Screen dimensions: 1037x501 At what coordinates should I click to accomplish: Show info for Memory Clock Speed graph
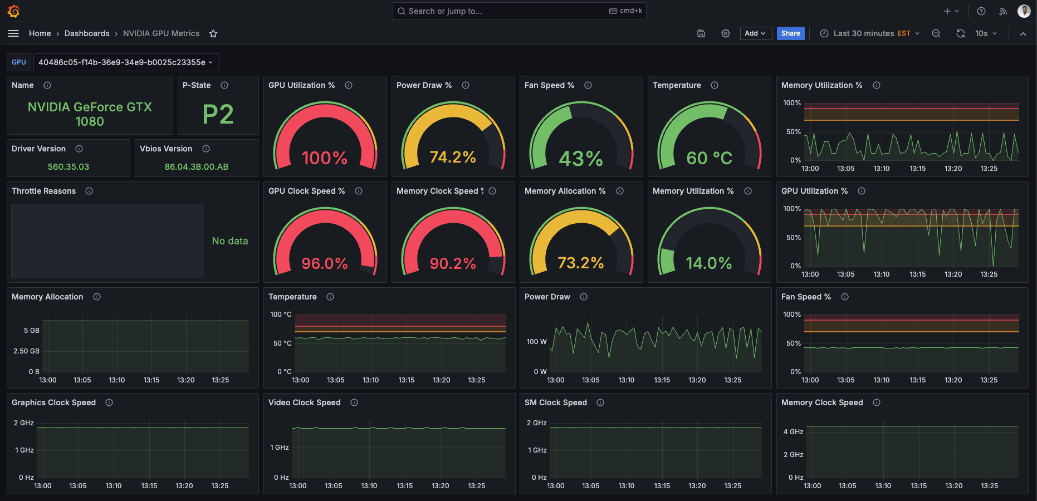877,402
